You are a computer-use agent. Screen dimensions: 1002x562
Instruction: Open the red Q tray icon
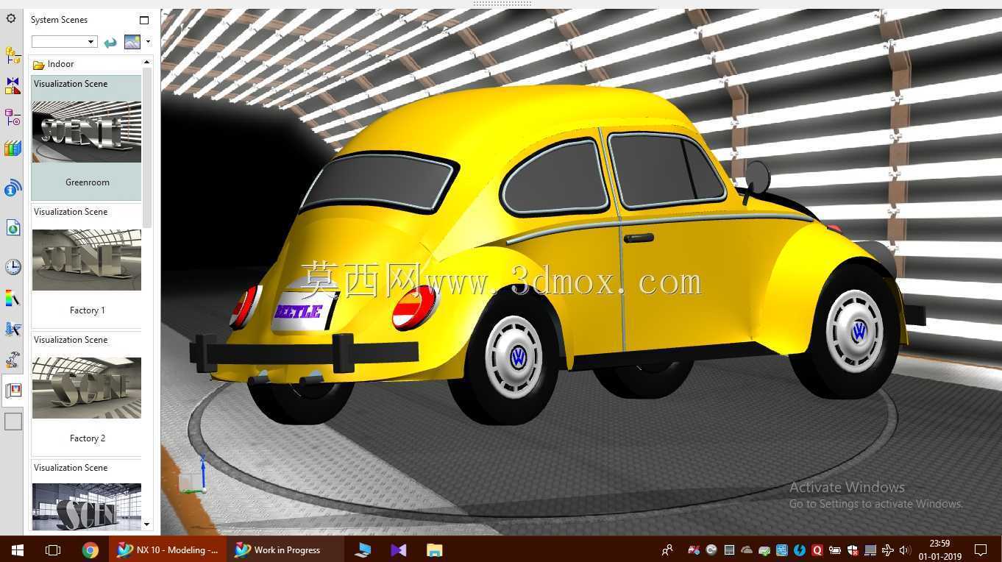tap(817, 549)
